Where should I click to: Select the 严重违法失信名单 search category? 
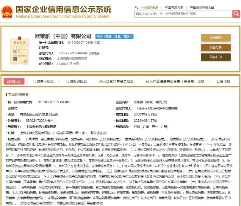(202, 7)
